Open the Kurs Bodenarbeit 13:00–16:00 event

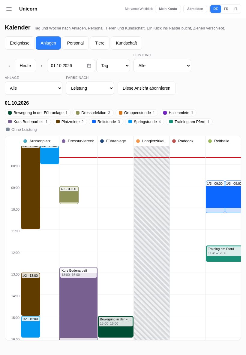(78, 303)
